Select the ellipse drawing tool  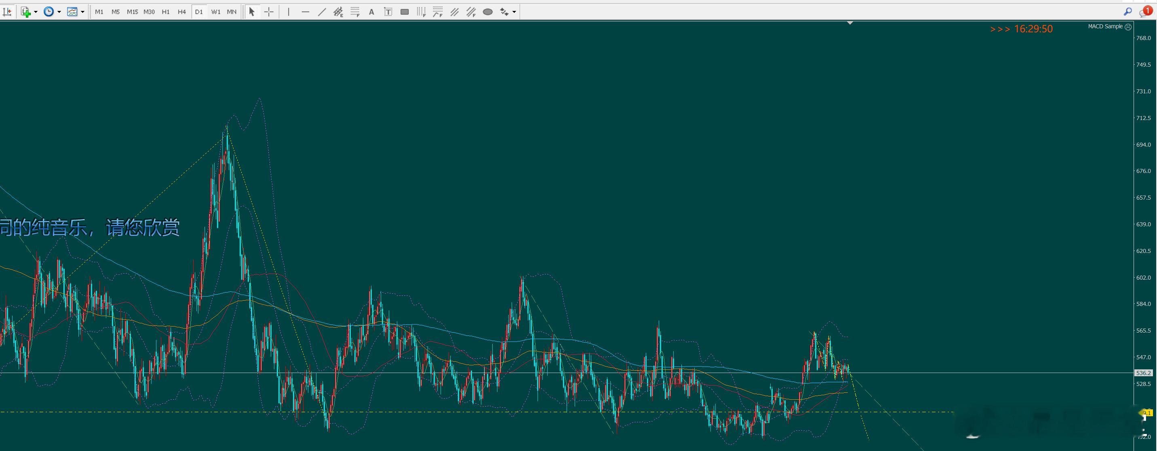[487, 12]
